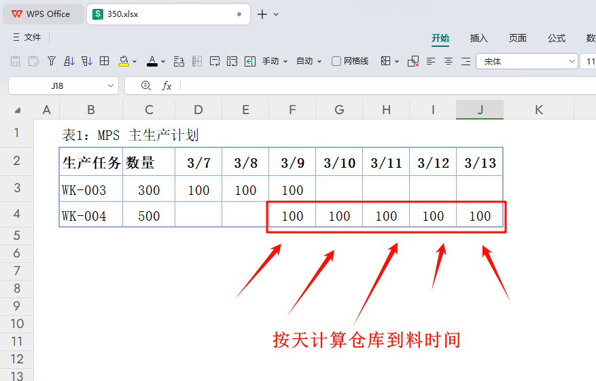Click the 3/7 date header cell
This screenshot has height=381, width=596.
coord(198,162)
